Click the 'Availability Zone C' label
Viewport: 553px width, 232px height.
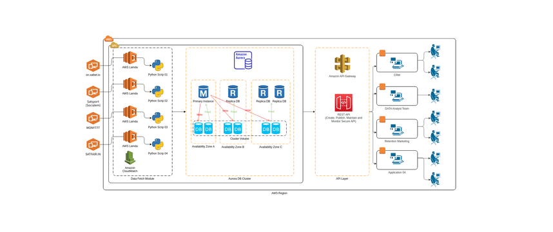pyautogui.click(x=271, y=147)
